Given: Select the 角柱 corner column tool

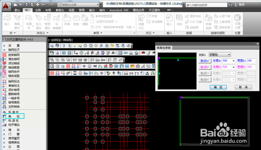Looking at the screenshot, I should click(14, 116).
